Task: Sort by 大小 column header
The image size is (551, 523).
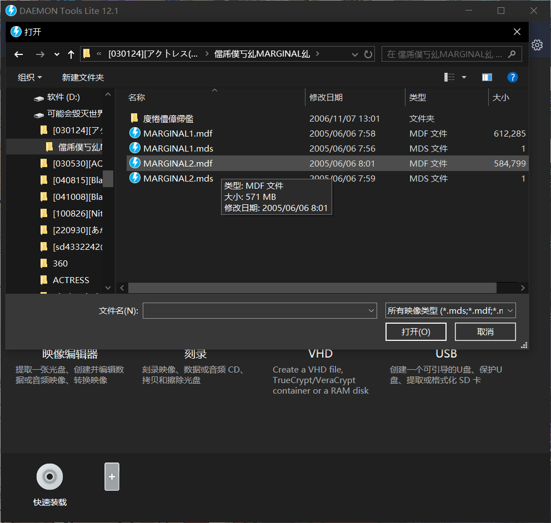Action: 501,98
